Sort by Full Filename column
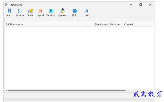 tap(46, 24)
